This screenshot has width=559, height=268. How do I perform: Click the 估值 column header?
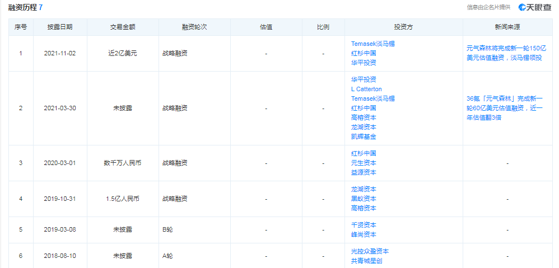click(x=266, y=27)
